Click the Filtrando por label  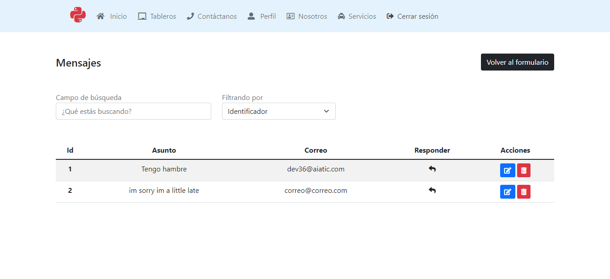[x=242, y=97]
